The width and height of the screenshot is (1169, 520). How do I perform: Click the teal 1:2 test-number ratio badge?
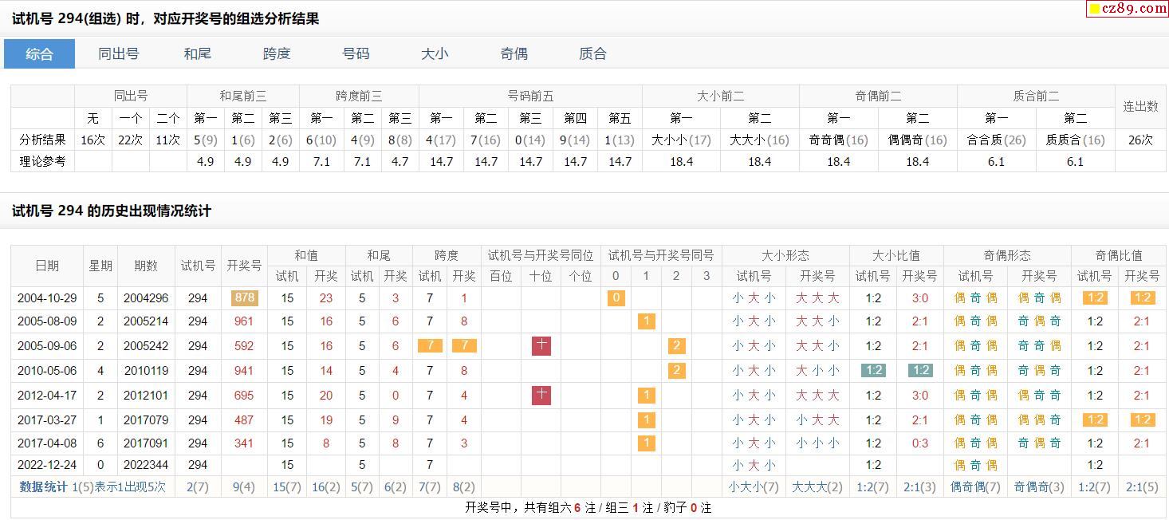[873, 370]
